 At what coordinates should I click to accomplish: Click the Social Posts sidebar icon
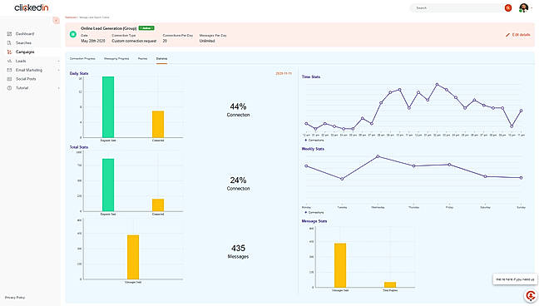click(9, 79)
